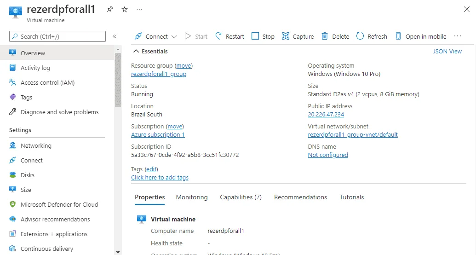The width and height of the screenshot is (476, 255).
Task: Focus the sidebar Search field
Action: (57, 36)
